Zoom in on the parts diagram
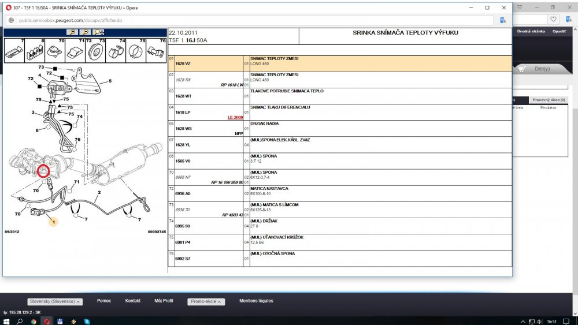The width and height of the screenshot is (578, 325). click(x=72, y=32)
